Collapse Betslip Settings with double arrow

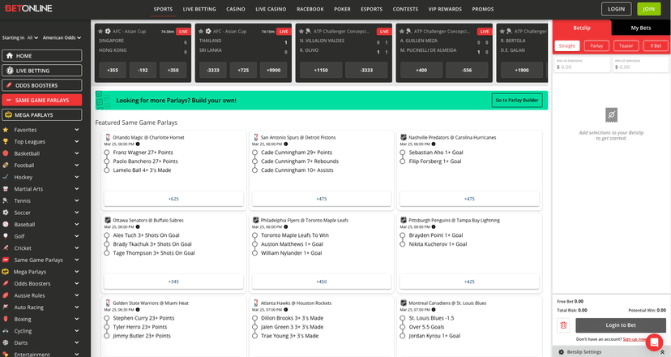click(662, 352)
